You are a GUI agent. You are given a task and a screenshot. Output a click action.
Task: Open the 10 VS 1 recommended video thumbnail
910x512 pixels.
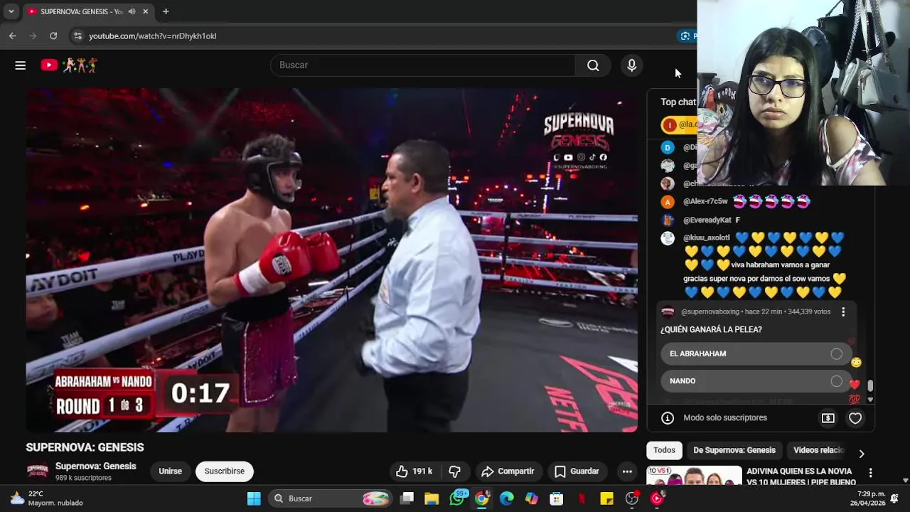694,475
